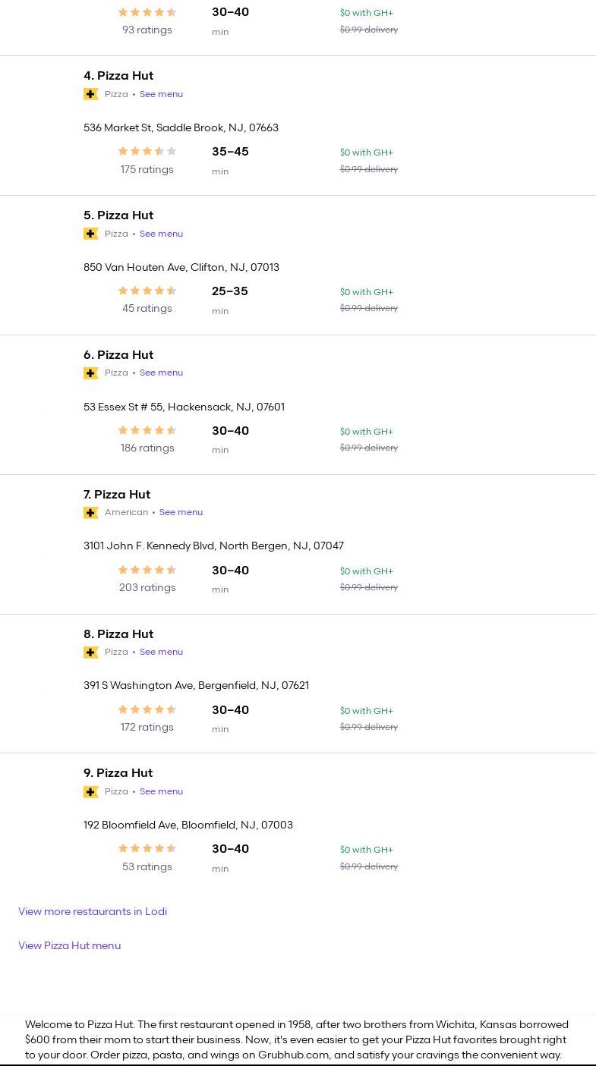Click the GH+ badge icon for 6. Pizza Hut

[91, 373]
